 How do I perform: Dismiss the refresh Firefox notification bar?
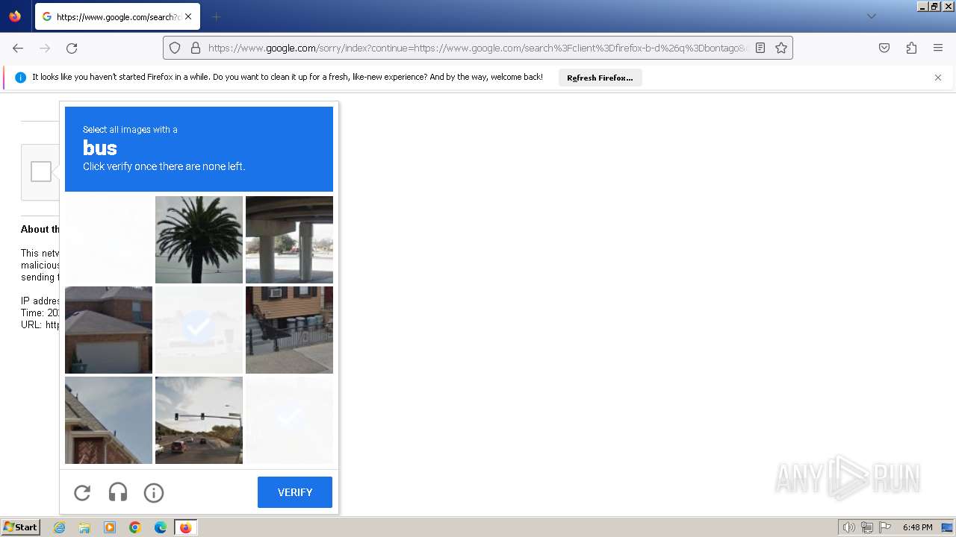coord(938,78)
